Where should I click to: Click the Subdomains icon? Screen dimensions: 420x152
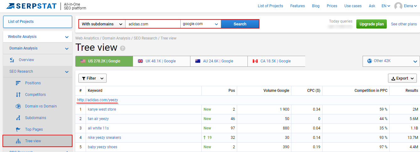[x=18, y=118]
